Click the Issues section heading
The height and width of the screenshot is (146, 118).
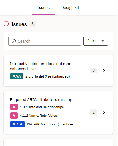coord(19,24)
